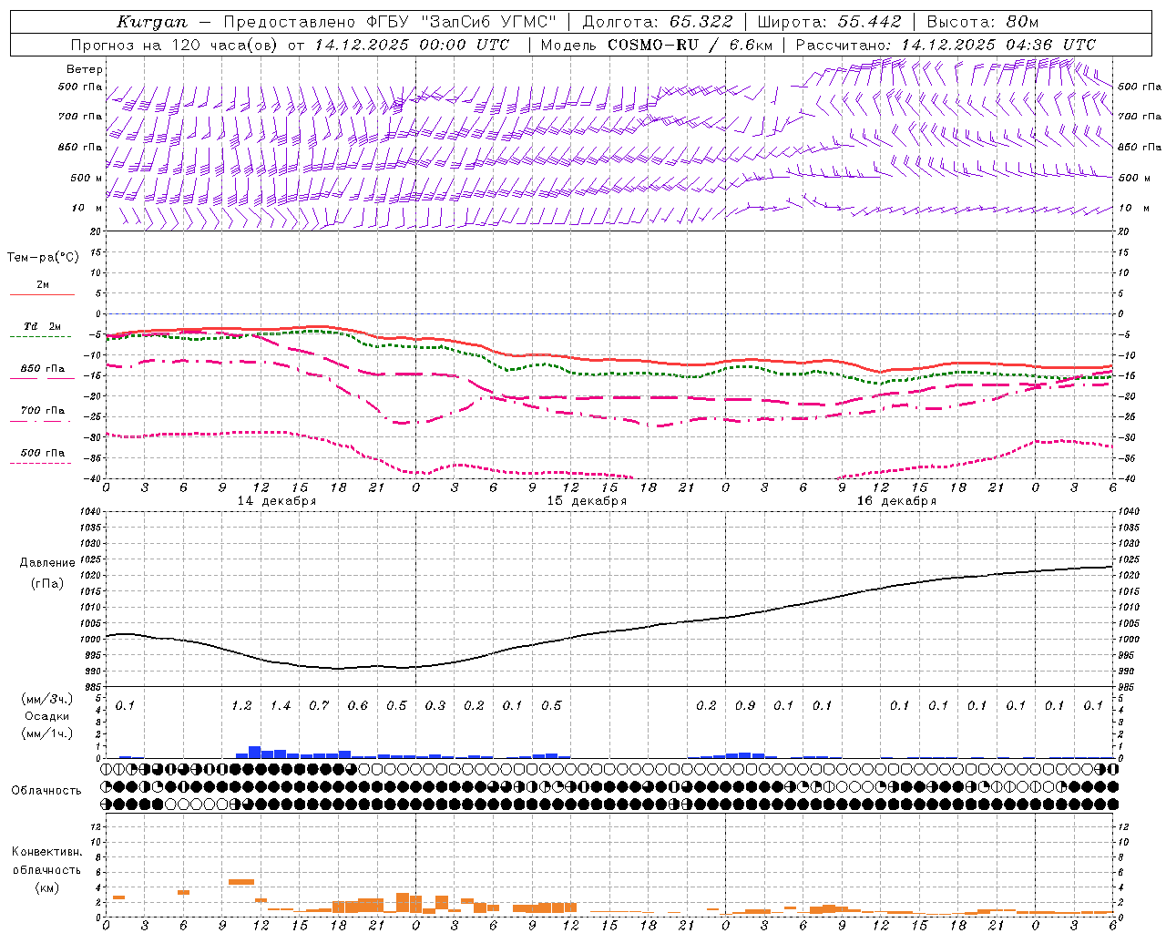Click the "(гПа)" unit under Давление
1166x933 pixels.
[x=47, y=583]
